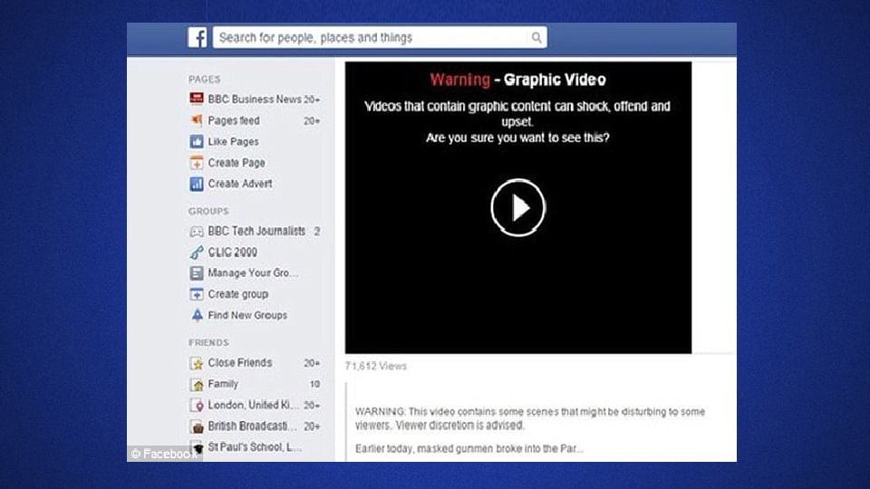Open St Paul's School, L... list

tap(255, 446)
